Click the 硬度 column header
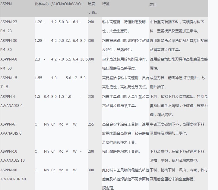The height and width of the screenshot is (190, 218). pyautogui.click(x=91, y=4)
